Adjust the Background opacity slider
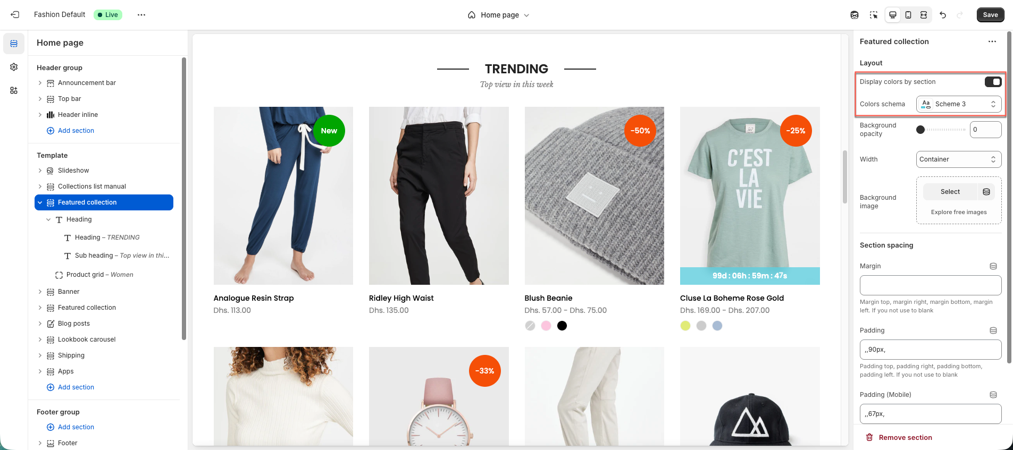The height and width of the screenshot is (450, 1013). (941, 130)
